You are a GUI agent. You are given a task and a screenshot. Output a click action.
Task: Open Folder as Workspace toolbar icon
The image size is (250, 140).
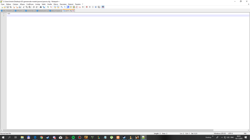coord(80,7)
